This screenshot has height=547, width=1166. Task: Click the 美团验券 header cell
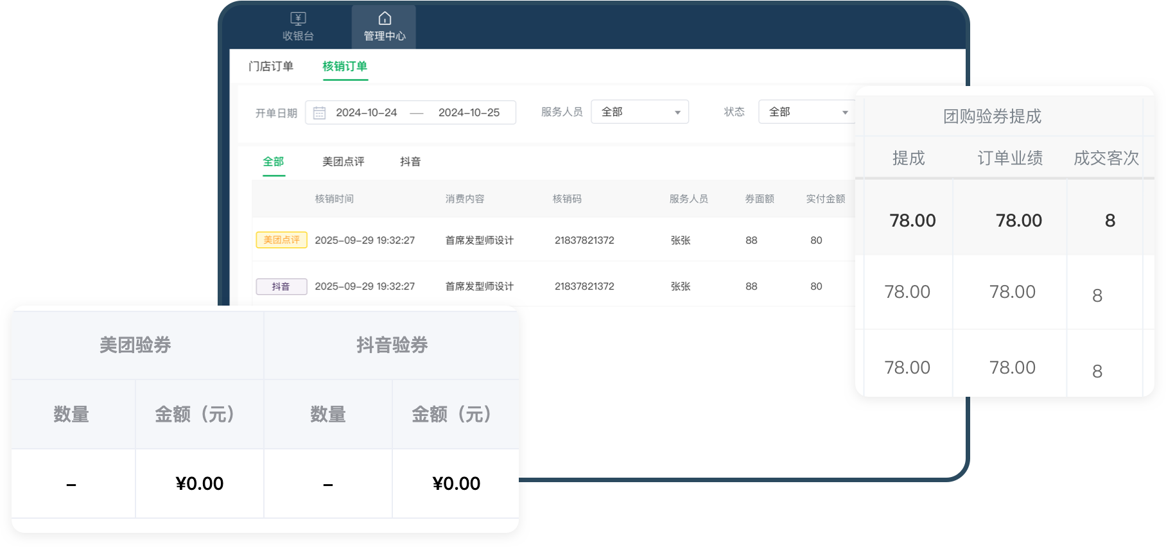click(135, 345)
